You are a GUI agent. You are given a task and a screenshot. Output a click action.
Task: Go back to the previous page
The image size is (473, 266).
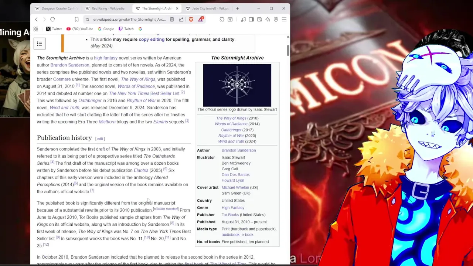tap(36, 19)
